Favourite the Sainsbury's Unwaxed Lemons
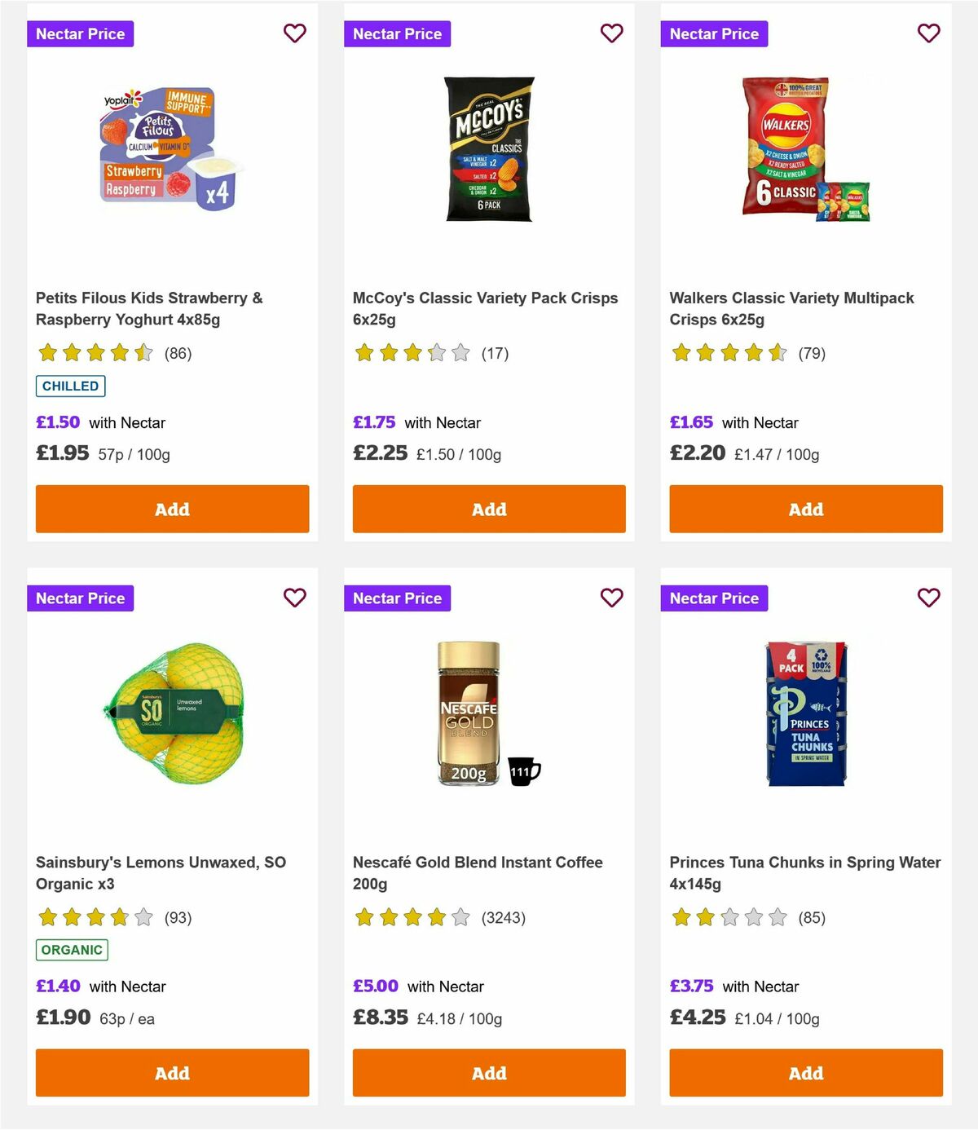Viewport: 978px width, 1130px height. [x=294, y=598]
